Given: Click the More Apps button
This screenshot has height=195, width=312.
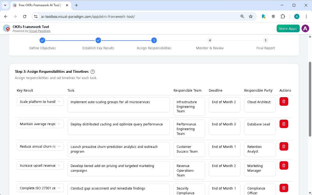Looking at the screenshot, I should (x=288, y=28).
